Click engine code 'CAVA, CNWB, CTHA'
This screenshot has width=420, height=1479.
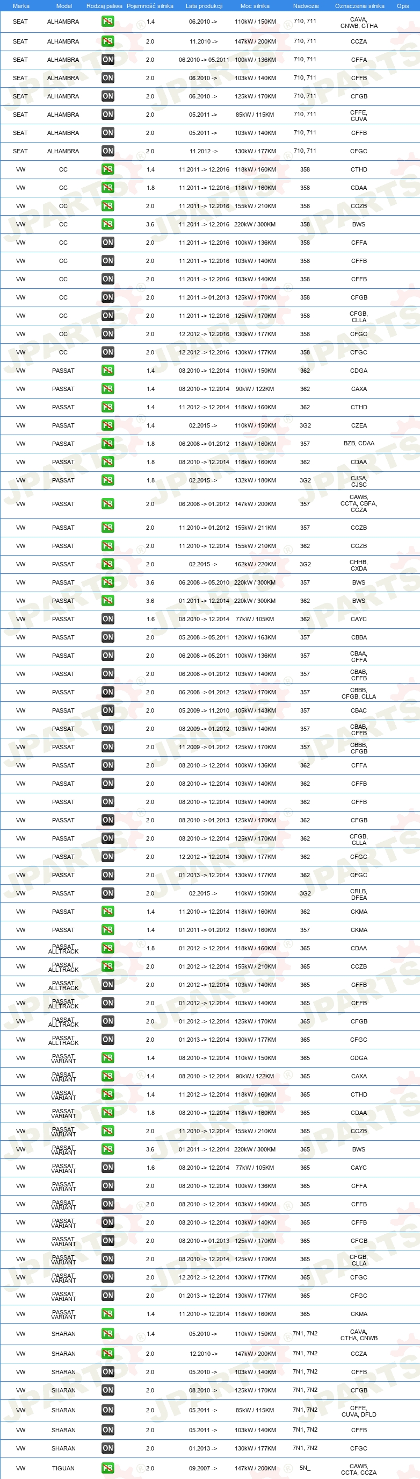[x=359, y=23]
